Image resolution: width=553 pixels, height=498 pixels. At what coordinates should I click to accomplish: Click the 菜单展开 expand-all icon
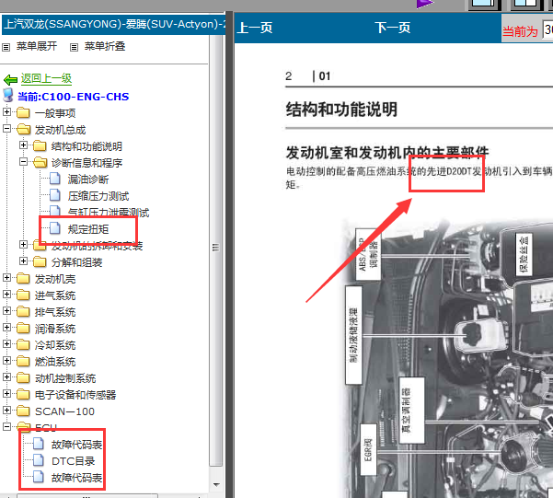click(6, 47)
